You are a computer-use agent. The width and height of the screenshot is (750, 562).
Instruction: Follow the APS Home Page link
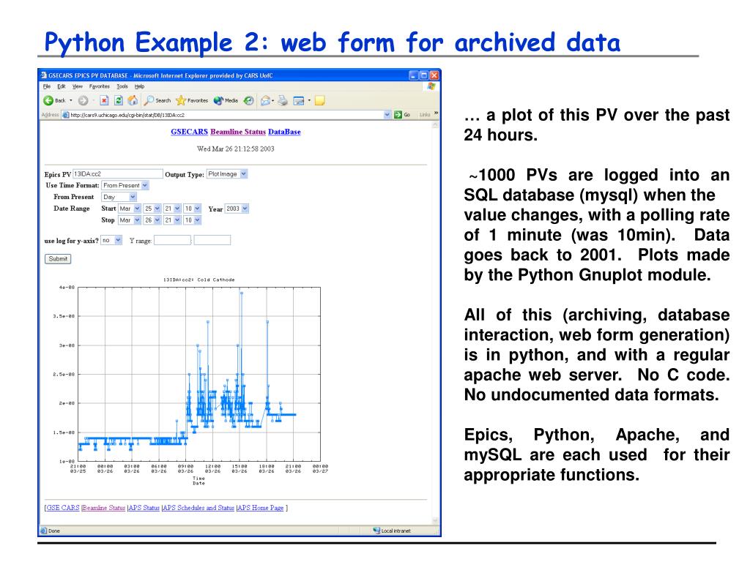[x=261, y=508]
